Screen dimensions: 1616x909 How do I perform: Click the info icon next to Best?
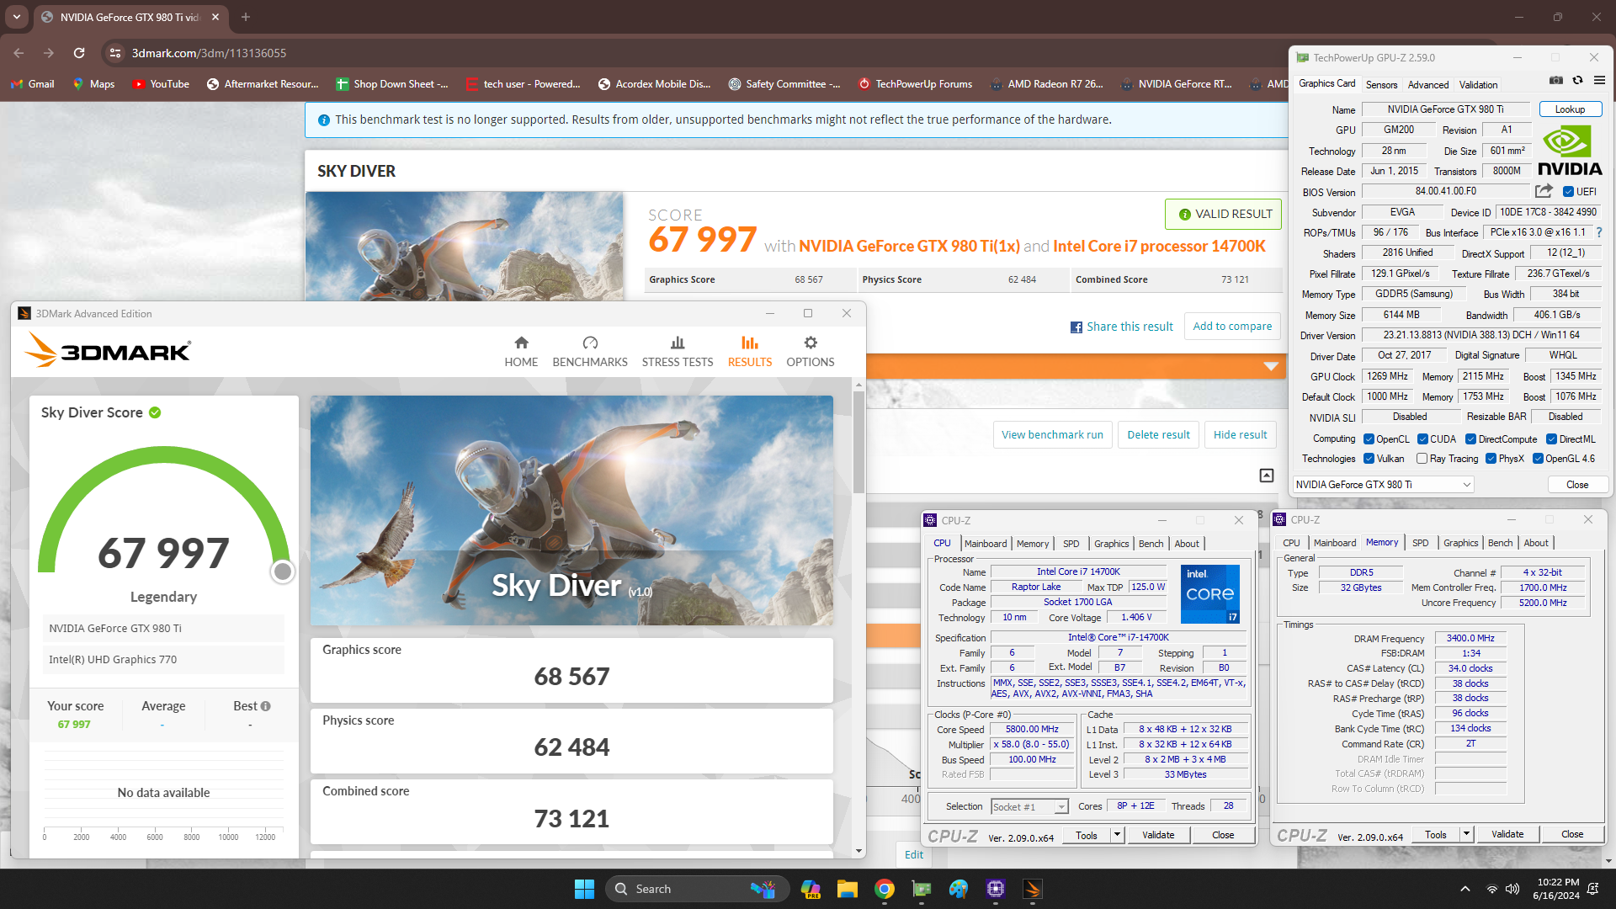point(266,706)
